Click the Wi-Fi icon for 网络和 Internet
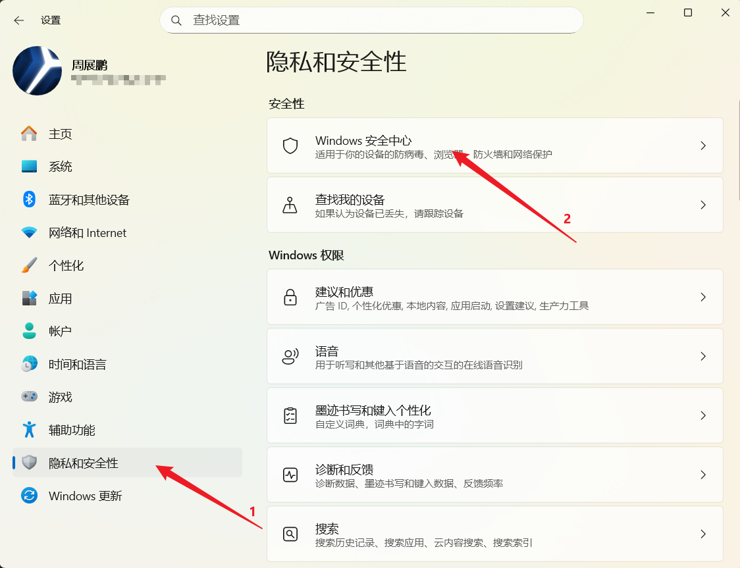The image size is (740, 568). (29, 232)
